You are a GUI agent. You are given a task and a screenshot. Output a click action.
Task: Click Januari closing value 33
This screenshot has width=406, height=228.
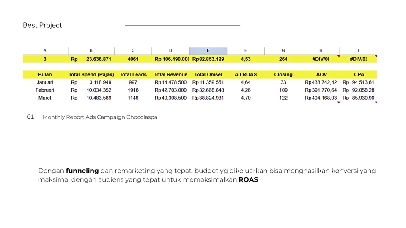(x=283, y=82)
